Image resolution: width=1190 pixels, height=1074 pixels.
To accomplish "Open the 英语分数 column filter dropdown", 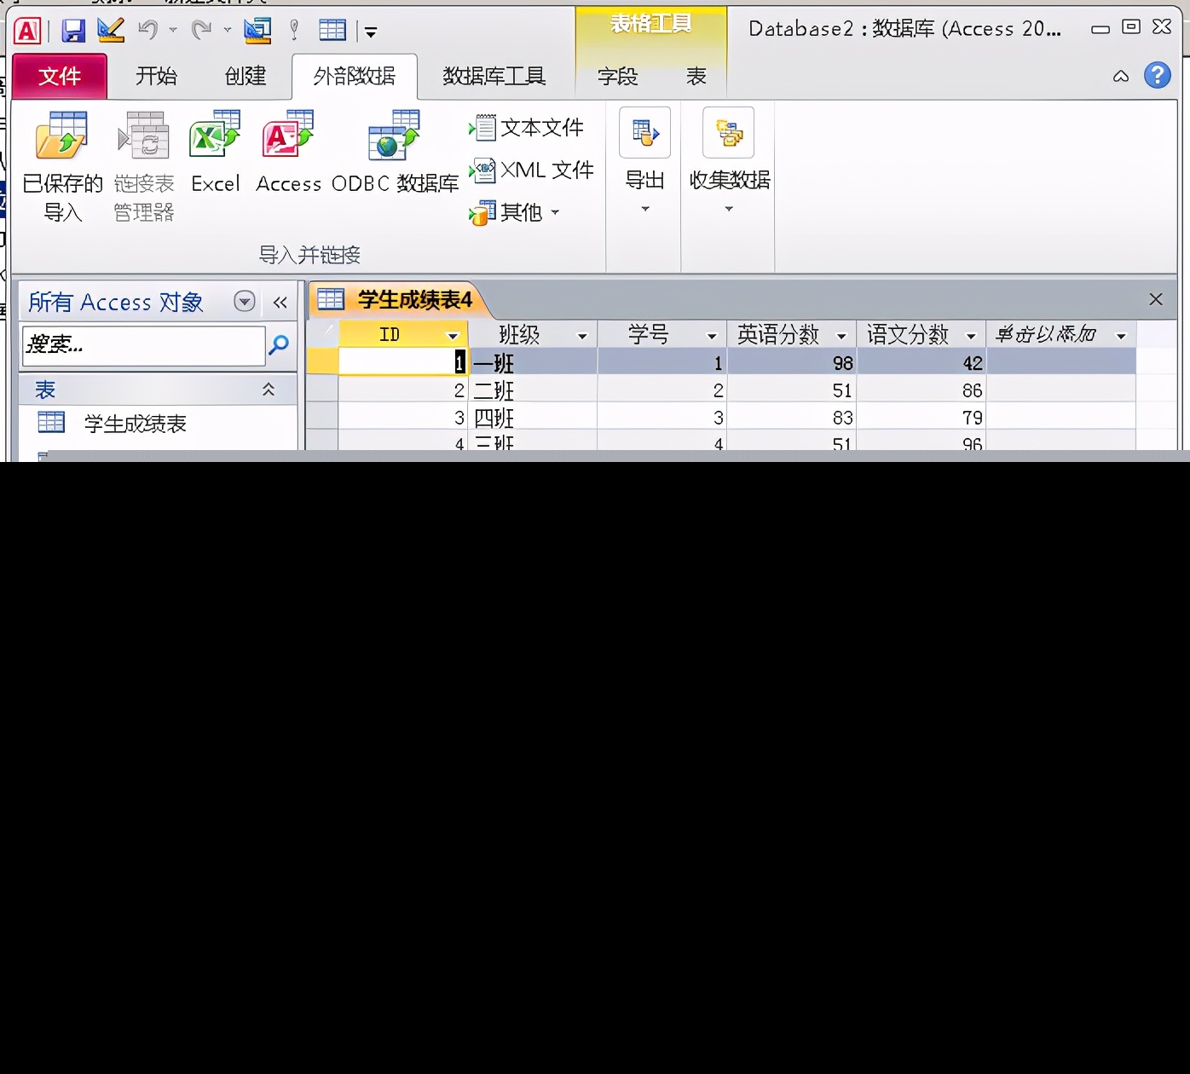I will coord(841,336).
